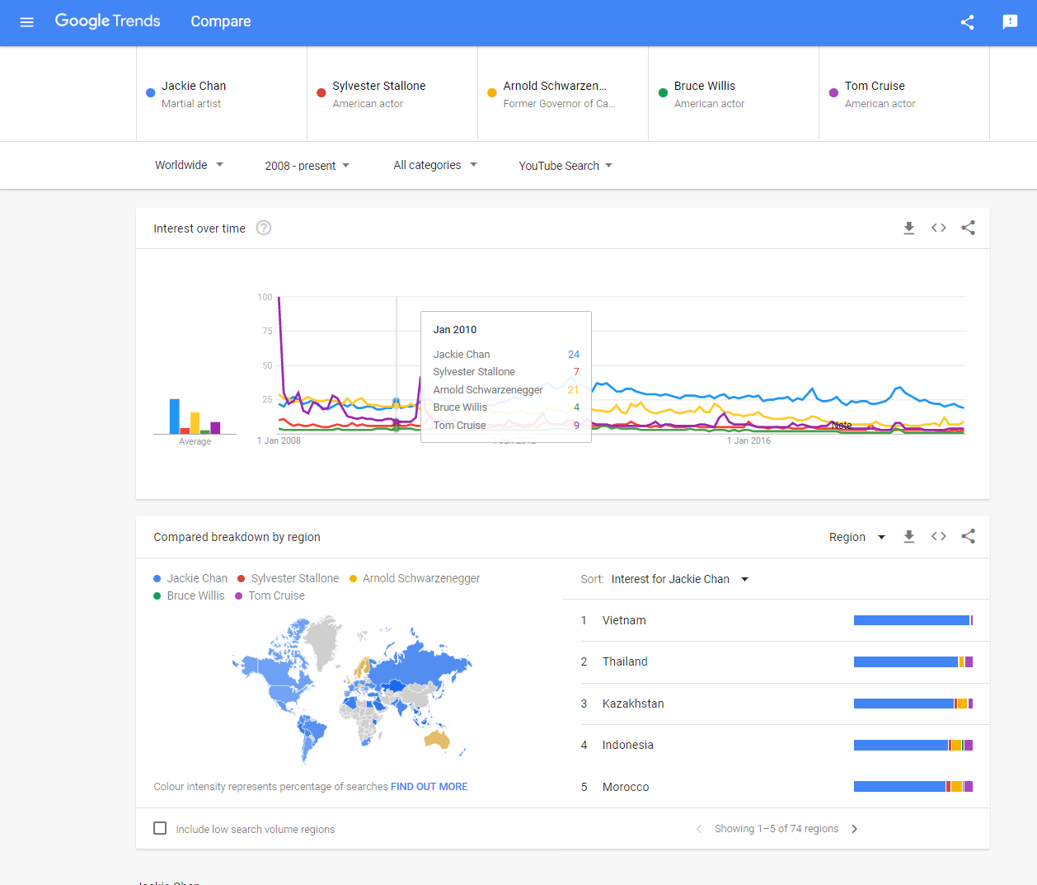This screenshot has width=1037, height=885.
Task: Share the breakdown by region card
Action: (969, 536)
